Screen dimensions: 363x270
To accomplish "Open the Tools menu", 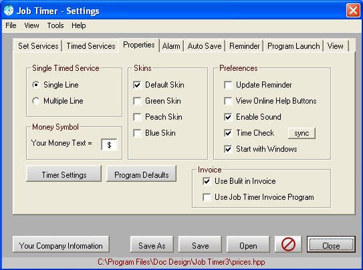I will click(55, 25).
